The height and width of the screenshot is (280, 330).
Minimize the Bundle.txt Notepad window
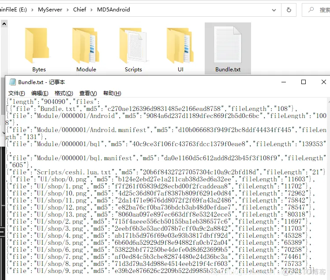pos(284,82)
